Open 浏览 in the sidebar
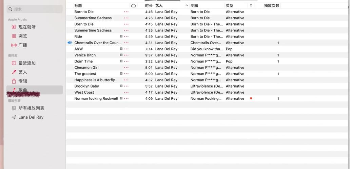 click(23, 36)
